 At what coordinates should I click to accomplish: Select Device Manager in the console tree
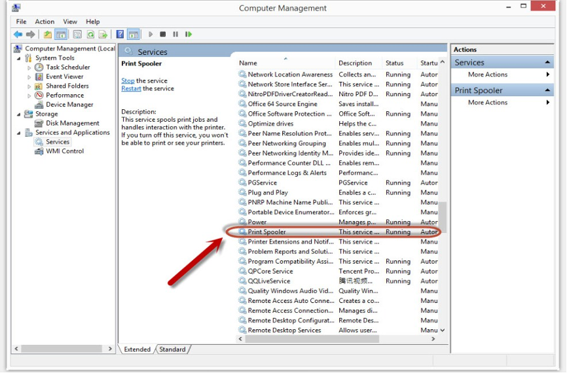[x=69, y=105]
